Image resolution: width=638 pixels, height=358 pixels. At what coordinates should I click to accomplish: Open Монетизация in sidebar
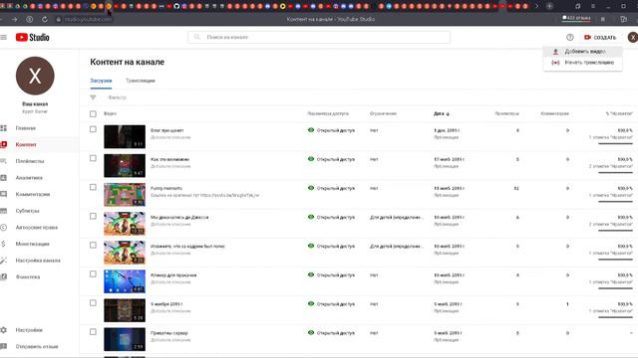[x=32, y=244]
